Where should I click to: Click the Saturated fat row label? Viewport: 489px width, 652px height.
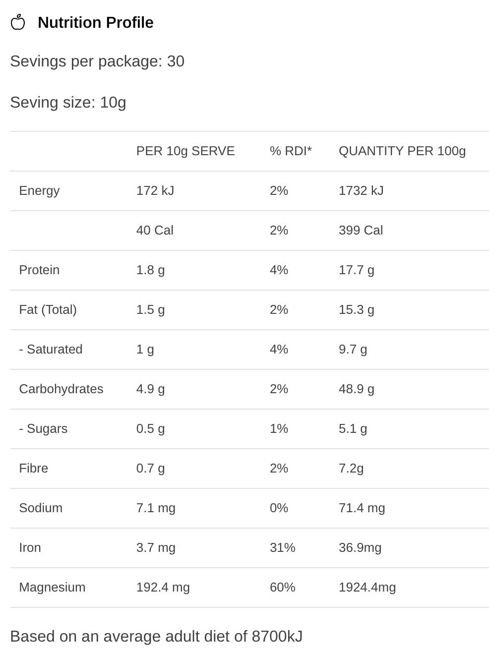tap(51, 349)
